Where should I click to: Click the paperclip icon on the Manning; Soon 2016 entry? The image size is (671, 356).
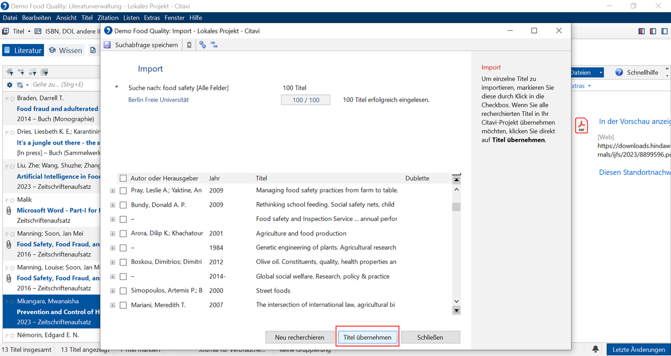pos(8,244)
